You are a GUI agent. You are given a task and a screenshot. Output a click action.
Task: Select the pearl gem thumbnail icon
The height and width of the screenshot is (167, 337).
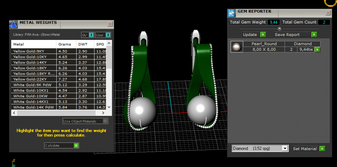click(236, 47)
